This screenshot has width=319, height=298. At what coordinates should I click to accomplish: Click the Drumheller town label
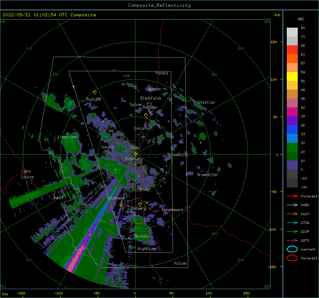[208, 175]
